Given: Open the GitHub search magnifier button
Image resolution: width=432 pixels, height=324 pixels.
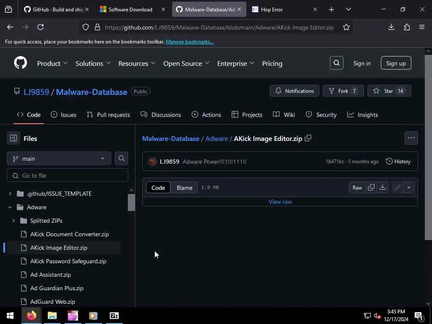Looking at the screenshot, I should (336, 63).
